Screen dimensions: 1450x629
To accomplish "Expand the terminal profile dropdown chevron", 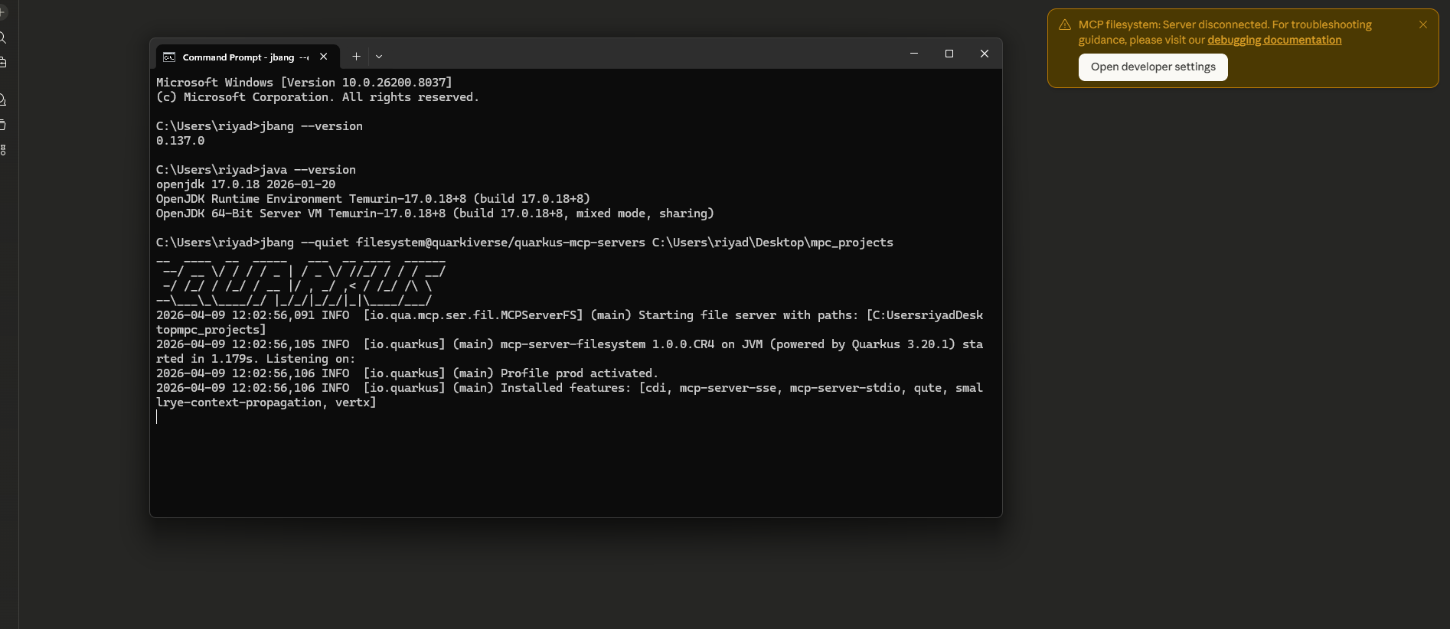I will tap(379, 57).
